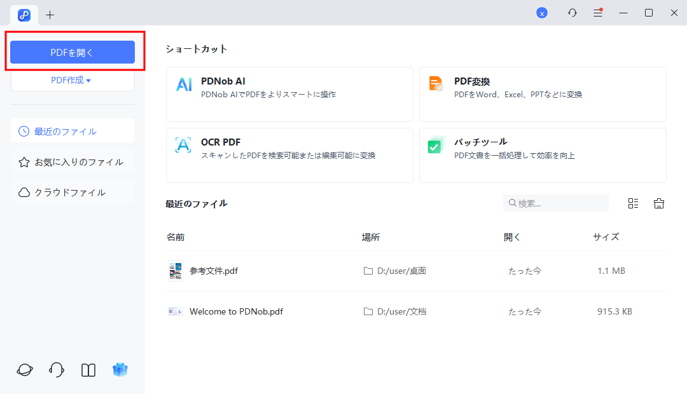The width and height of the screenshot is (687, 394).
Task: Open 参考文件.pdf from recent files
Action: [x=212, y=270]
